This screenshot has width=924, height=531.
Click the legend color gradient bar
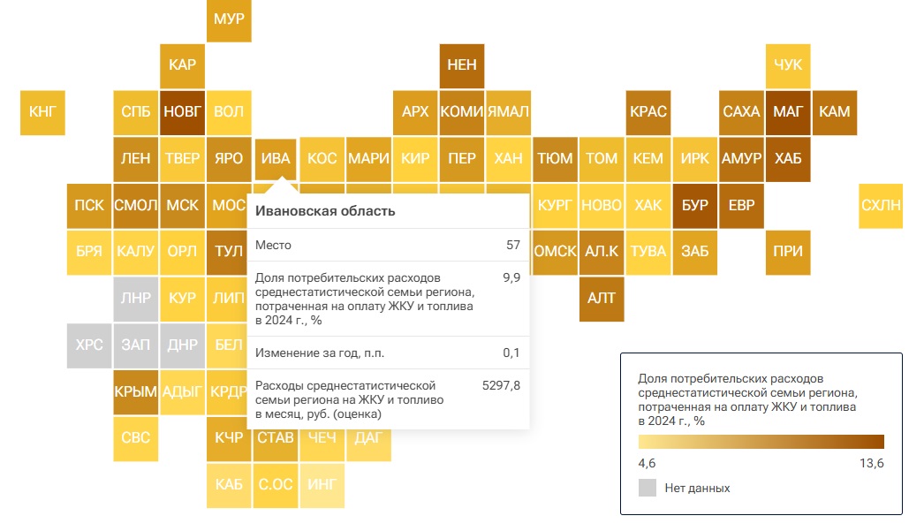tap(761, 442)
